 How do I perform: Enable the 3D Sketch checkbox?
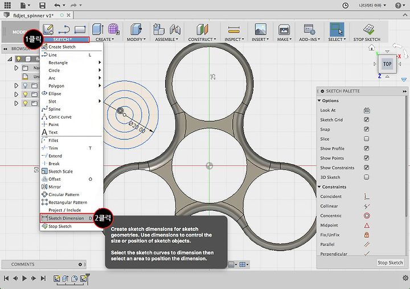[366, 177]
